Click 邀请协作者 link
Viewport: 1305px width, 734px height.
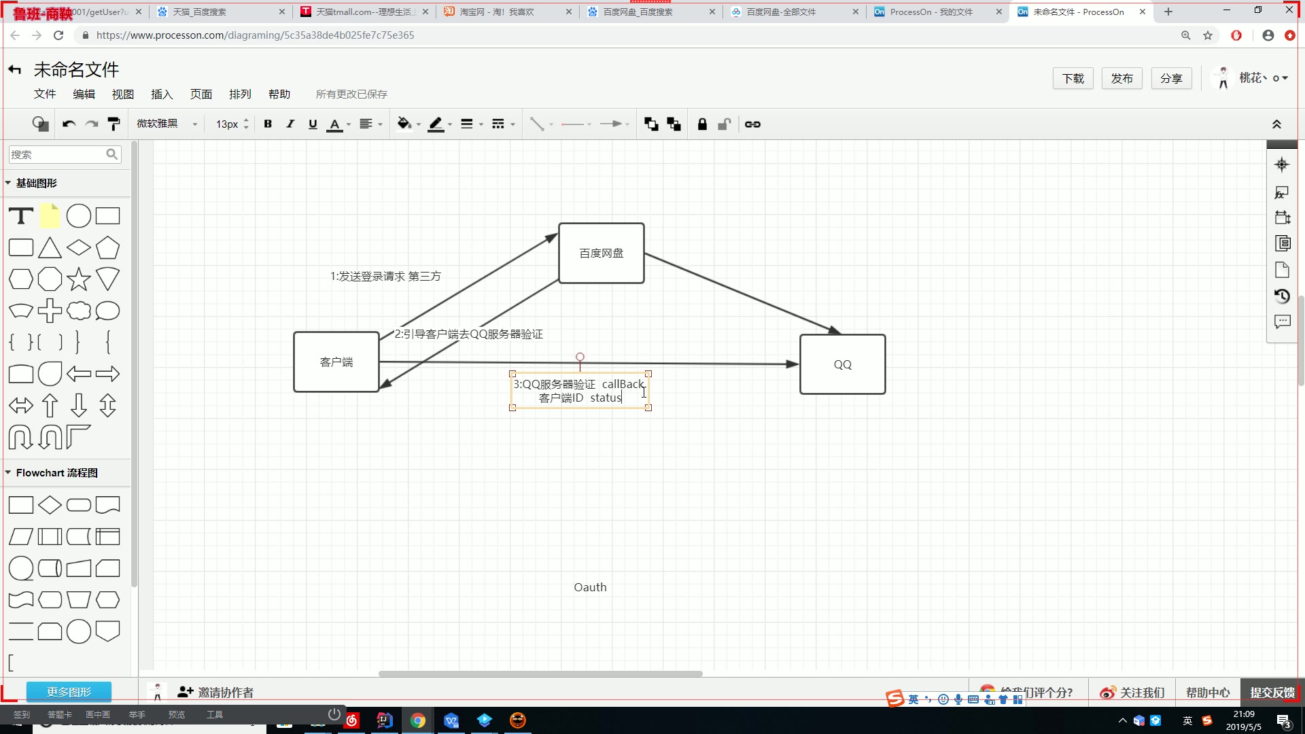pos(215,692)
